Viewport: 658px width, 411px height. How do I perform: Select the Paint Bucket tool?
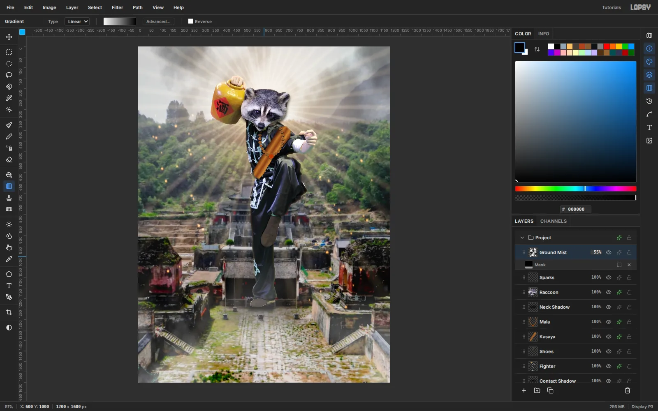tap(9, 175)
